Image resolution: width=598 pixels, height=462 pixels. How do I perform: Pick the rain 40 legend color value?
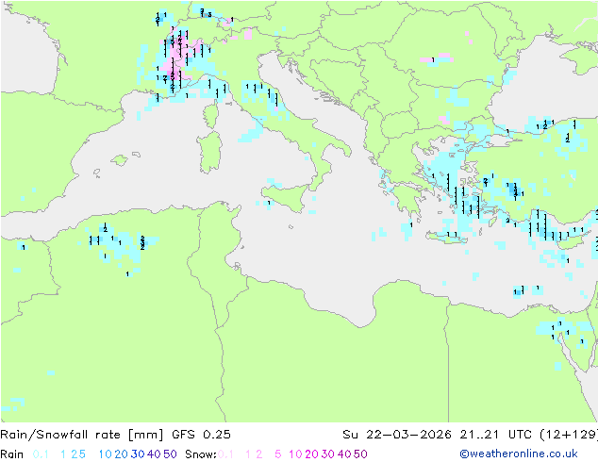(x=154, y=454)
